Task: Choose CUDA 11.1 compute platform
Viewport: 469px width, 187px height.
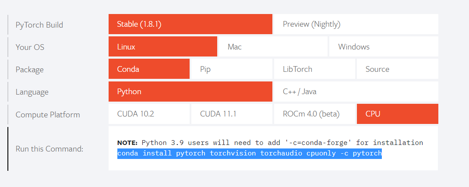Action: click(x=232, y=114)
